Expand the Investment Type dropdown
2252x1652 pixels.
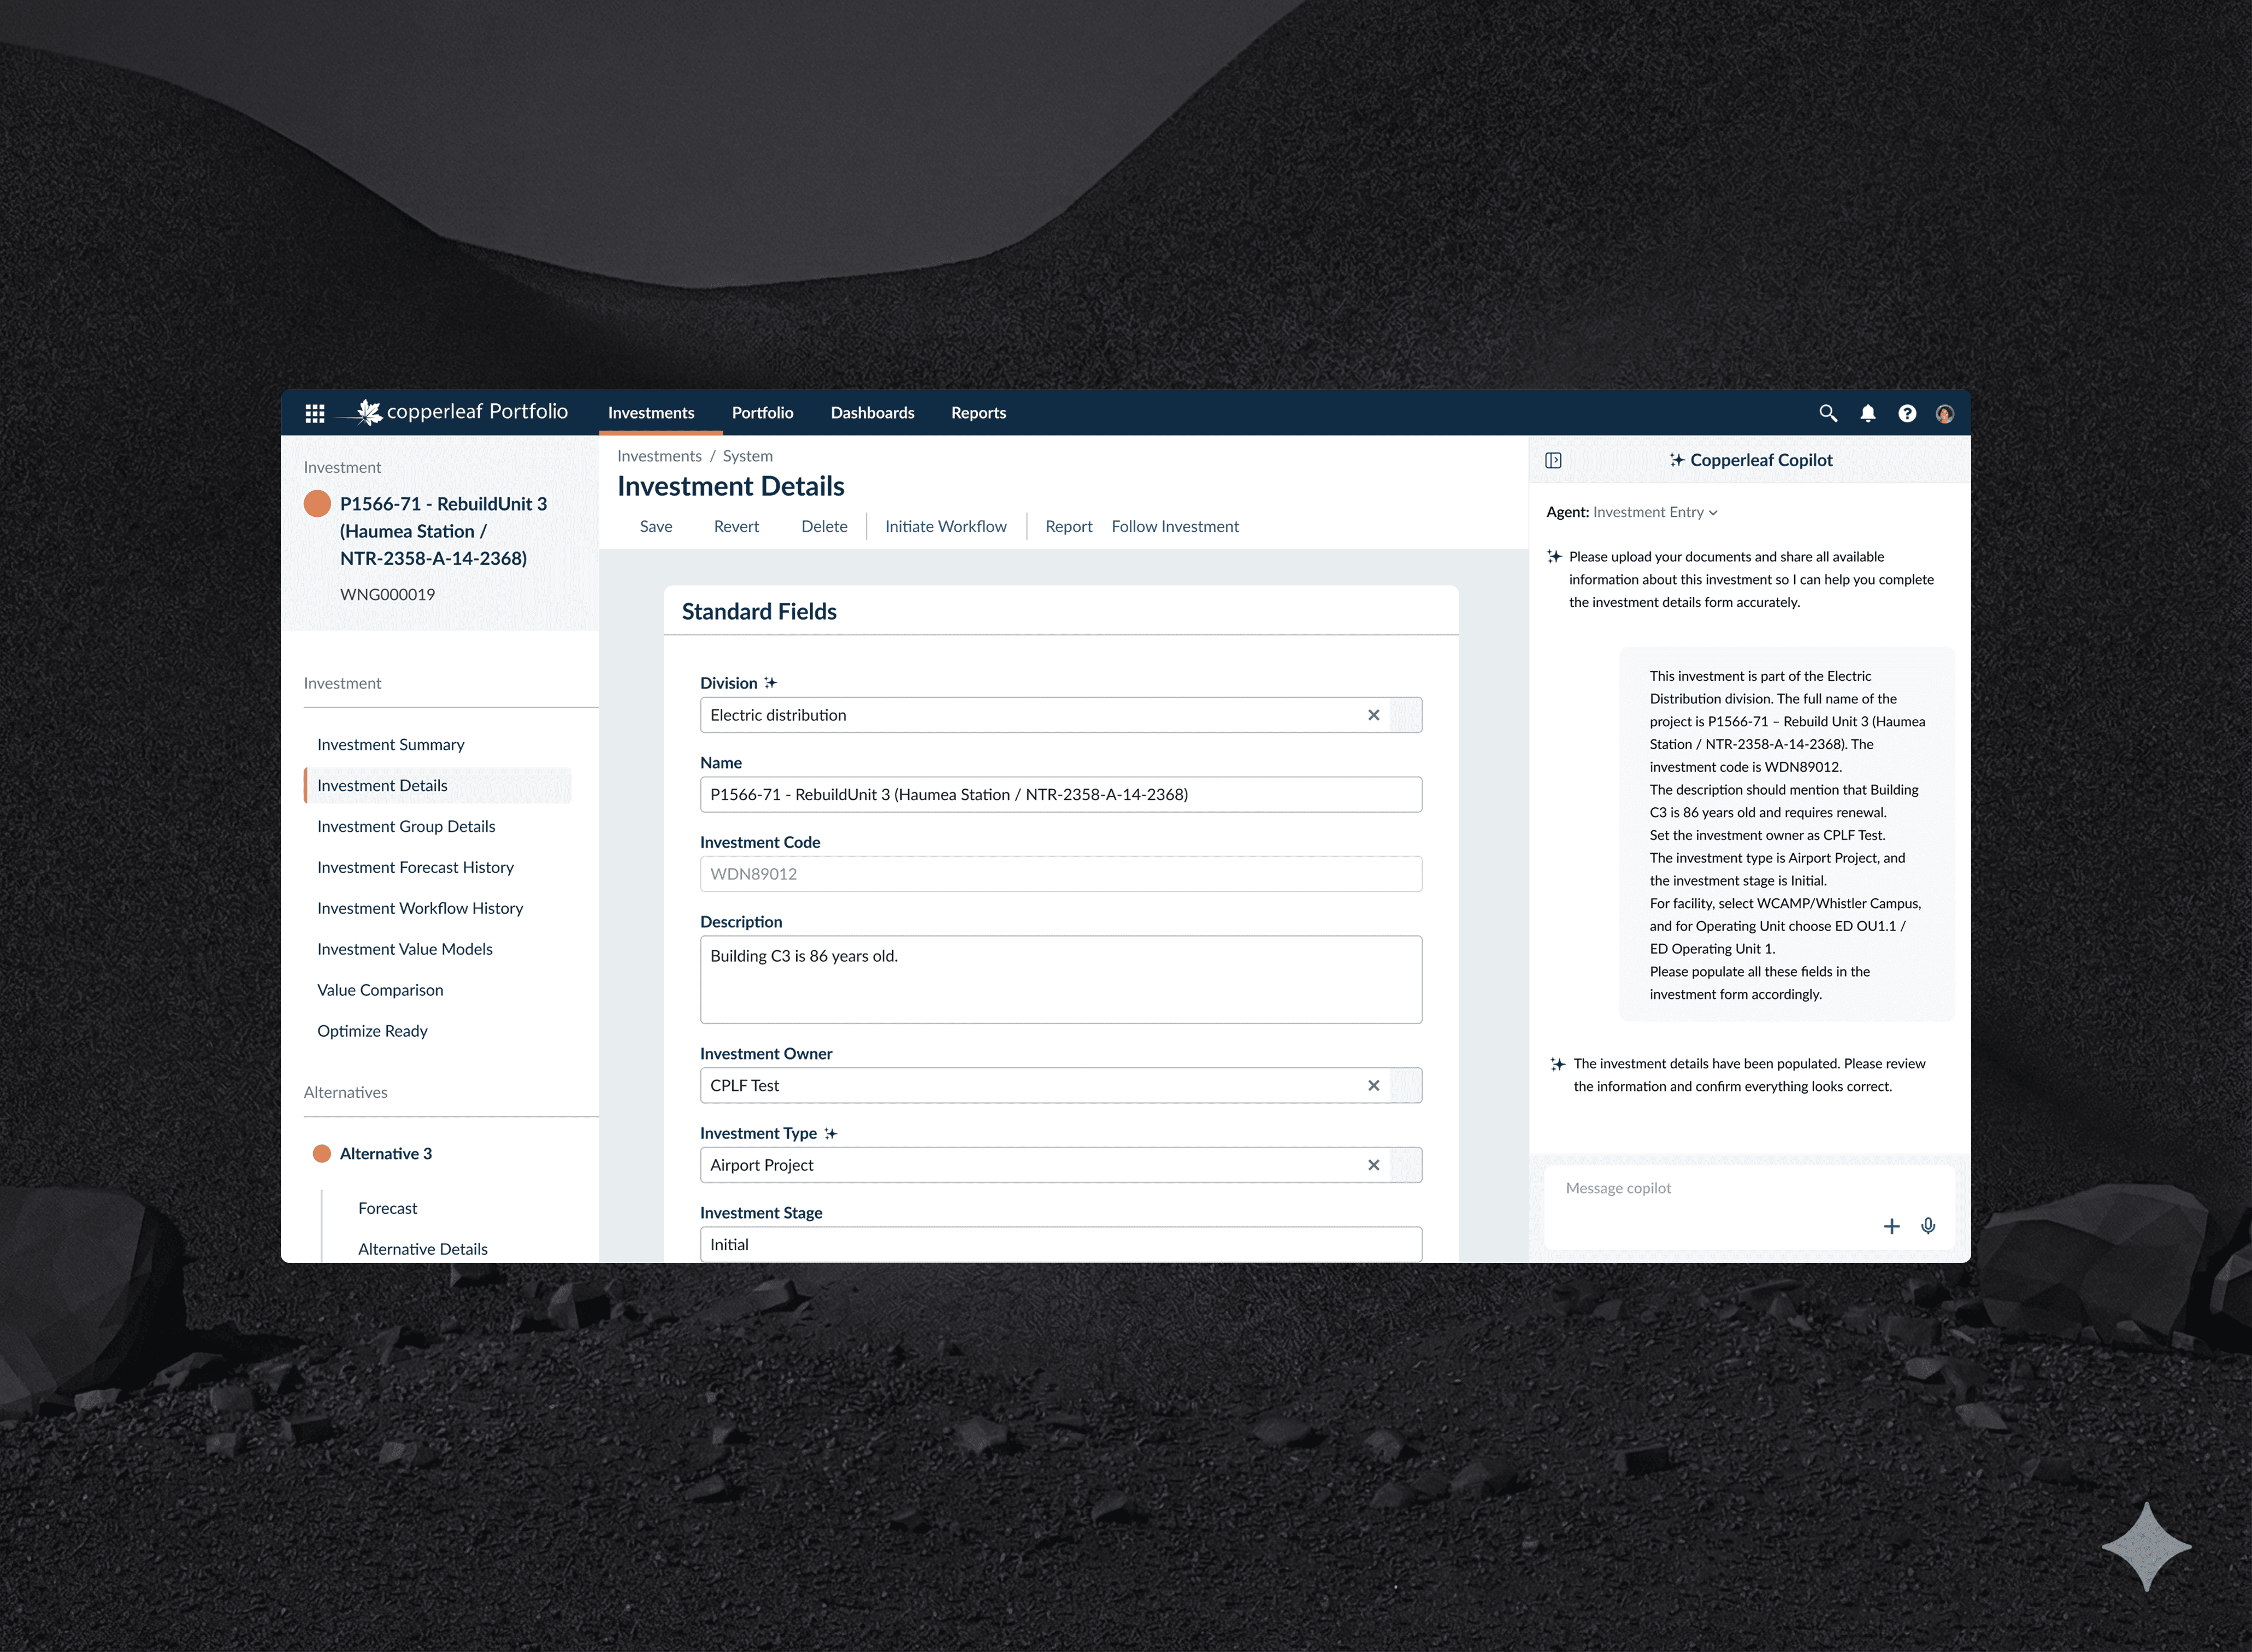[x=1405, y=1165]
